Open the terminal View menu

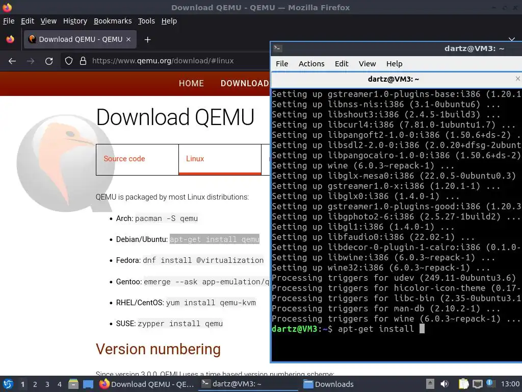coord(367,64)
